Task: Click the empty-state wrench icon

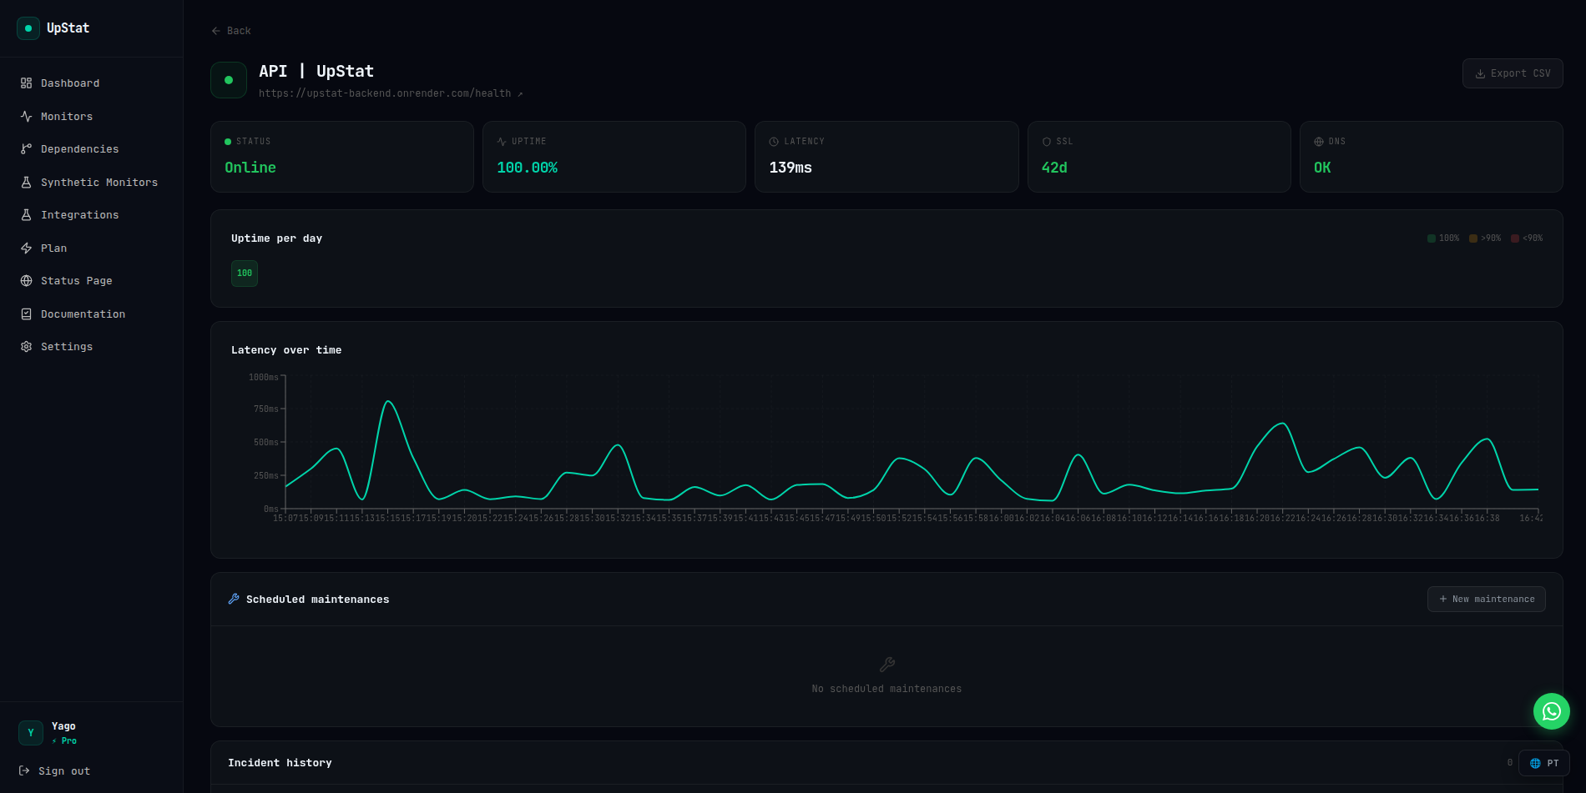Action: coord(887,665)
